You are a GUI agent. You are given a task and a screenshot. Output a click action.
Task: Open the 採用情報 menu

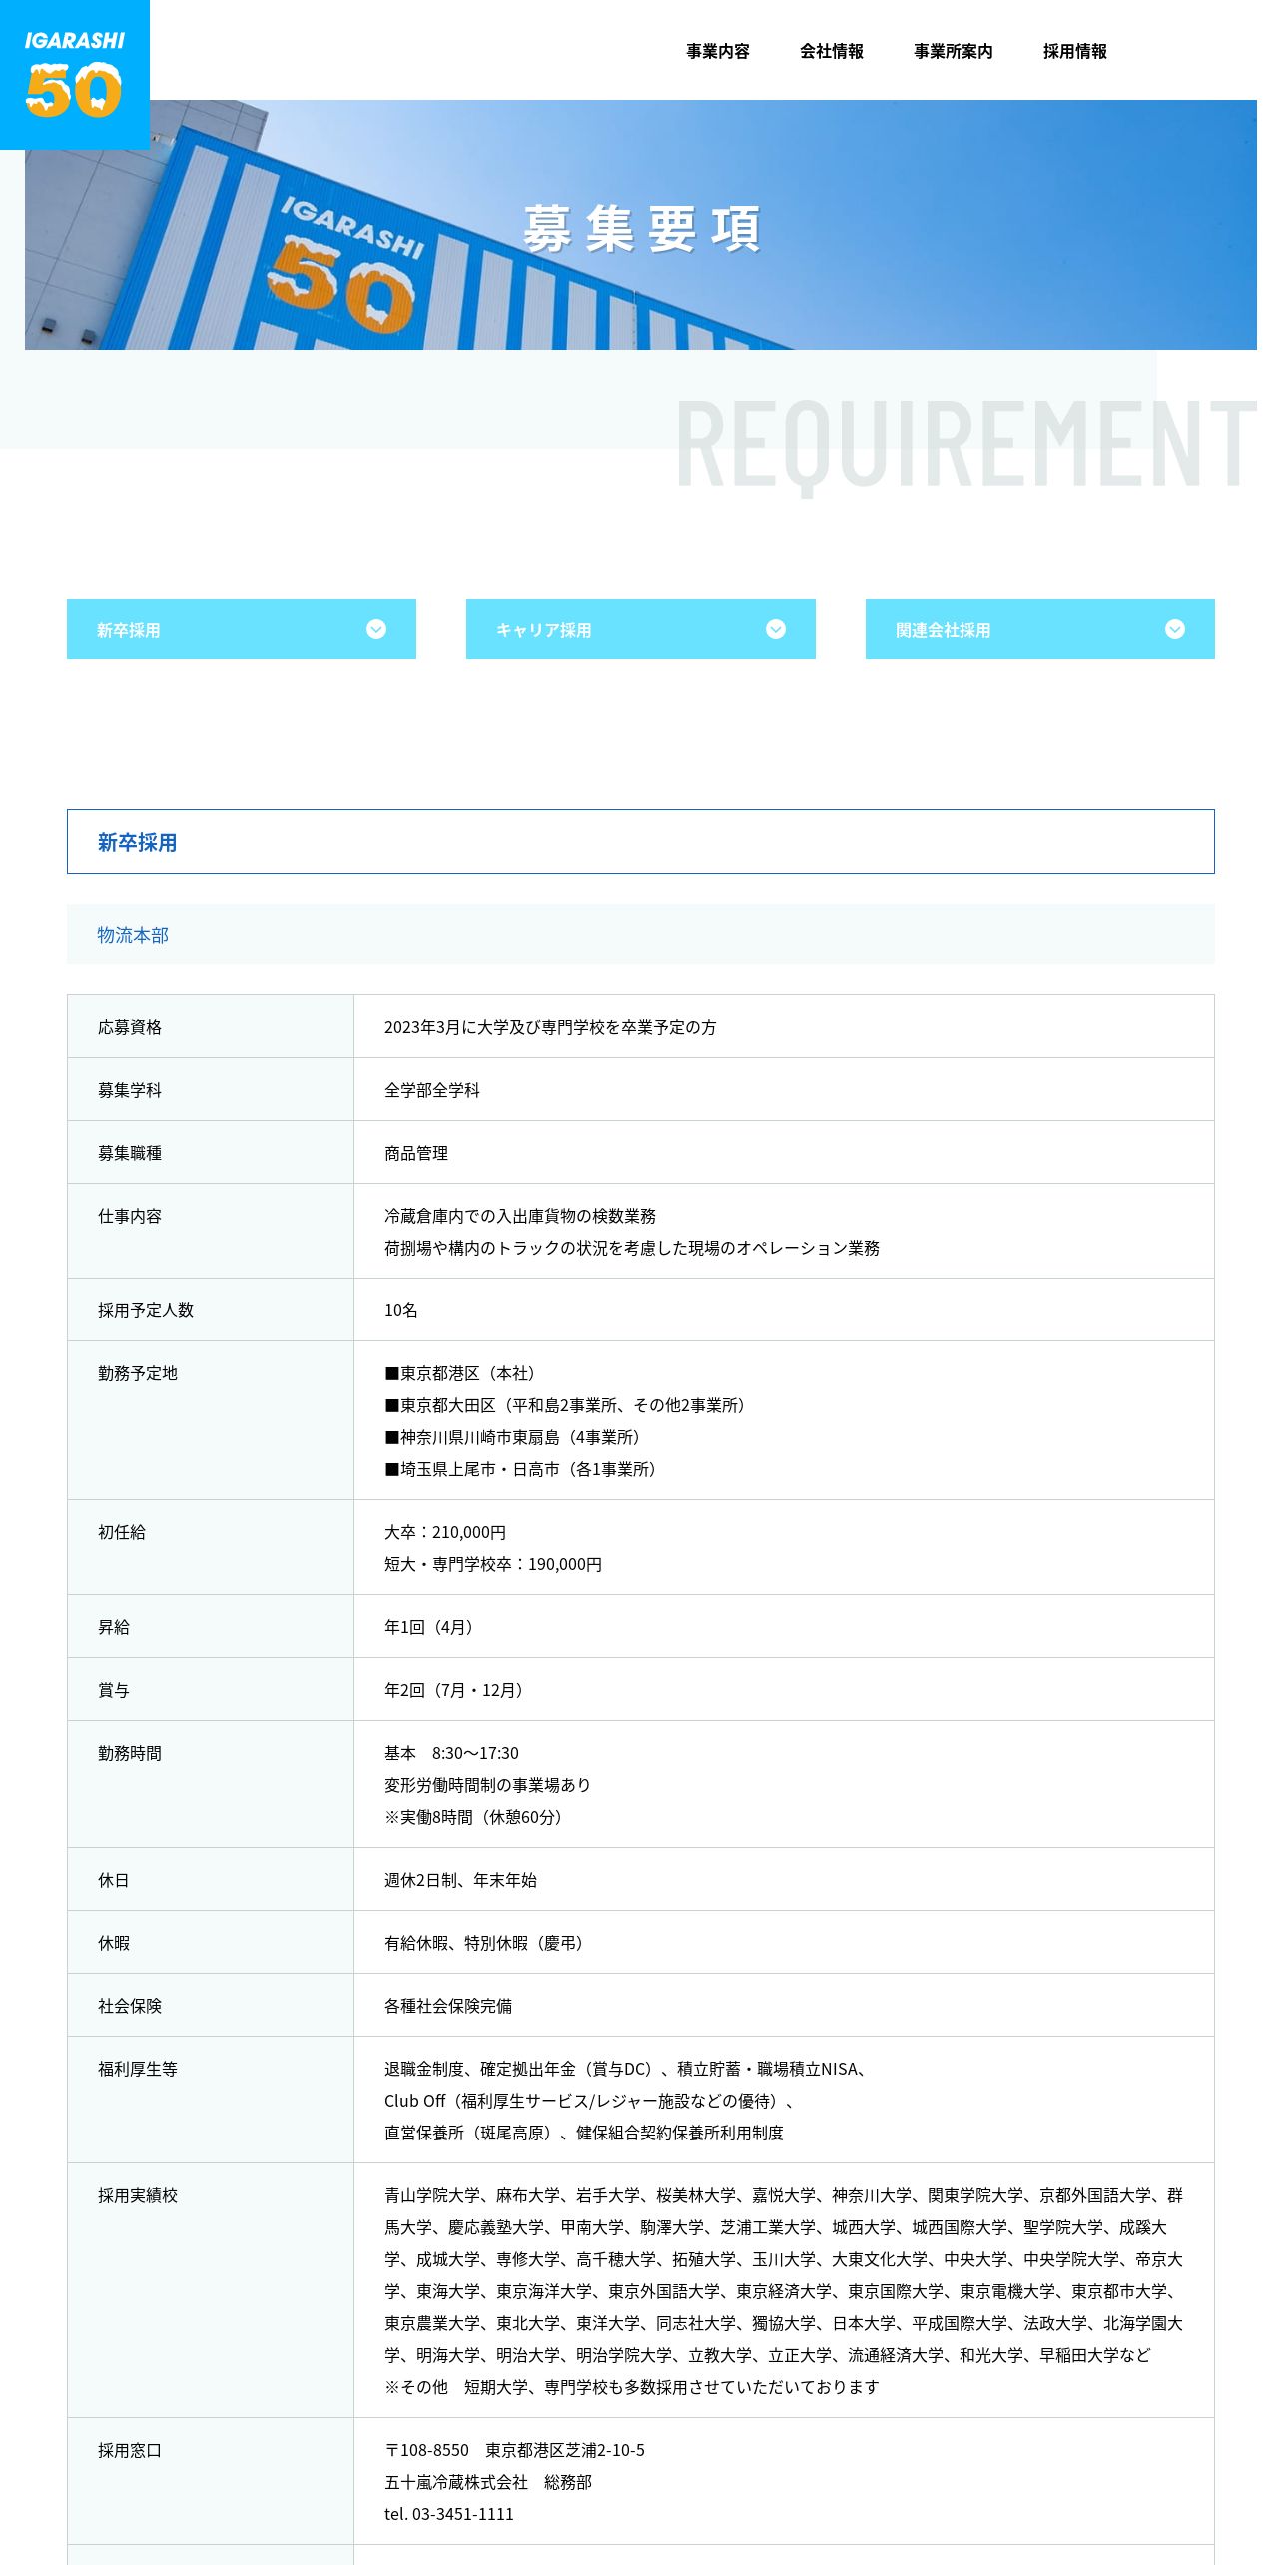click(x=1075, y=51)
